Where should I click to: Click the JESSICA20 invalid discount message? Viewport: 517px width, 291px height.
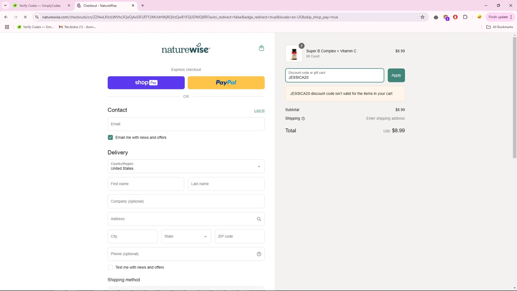(x=345, y=94)
